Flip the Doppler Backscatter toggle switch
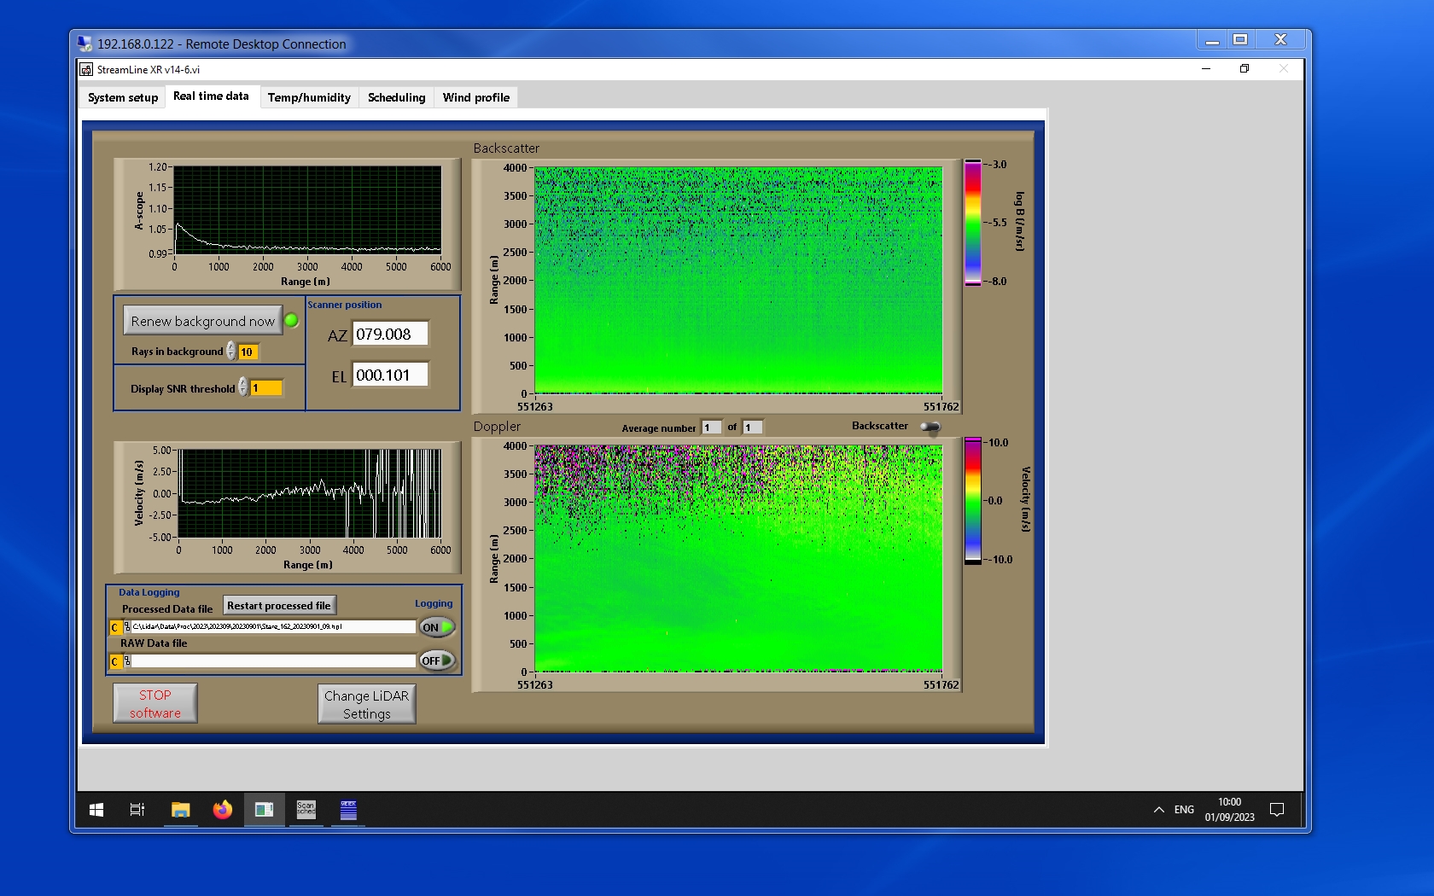This screenshot has height=896, width=1434. pyautogui.click(x=930, y=427)
